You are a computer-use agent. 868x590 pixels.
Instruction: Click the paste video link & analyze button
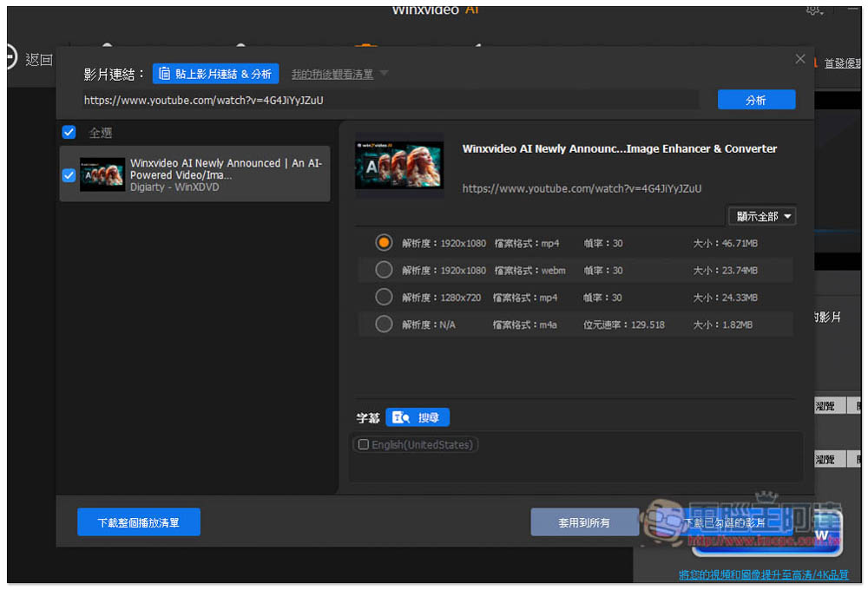[x=215, y=74]
